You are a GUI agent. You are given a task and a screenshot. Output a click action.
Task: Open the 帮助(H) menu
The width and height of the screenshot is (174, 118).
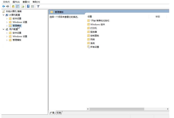36,2
